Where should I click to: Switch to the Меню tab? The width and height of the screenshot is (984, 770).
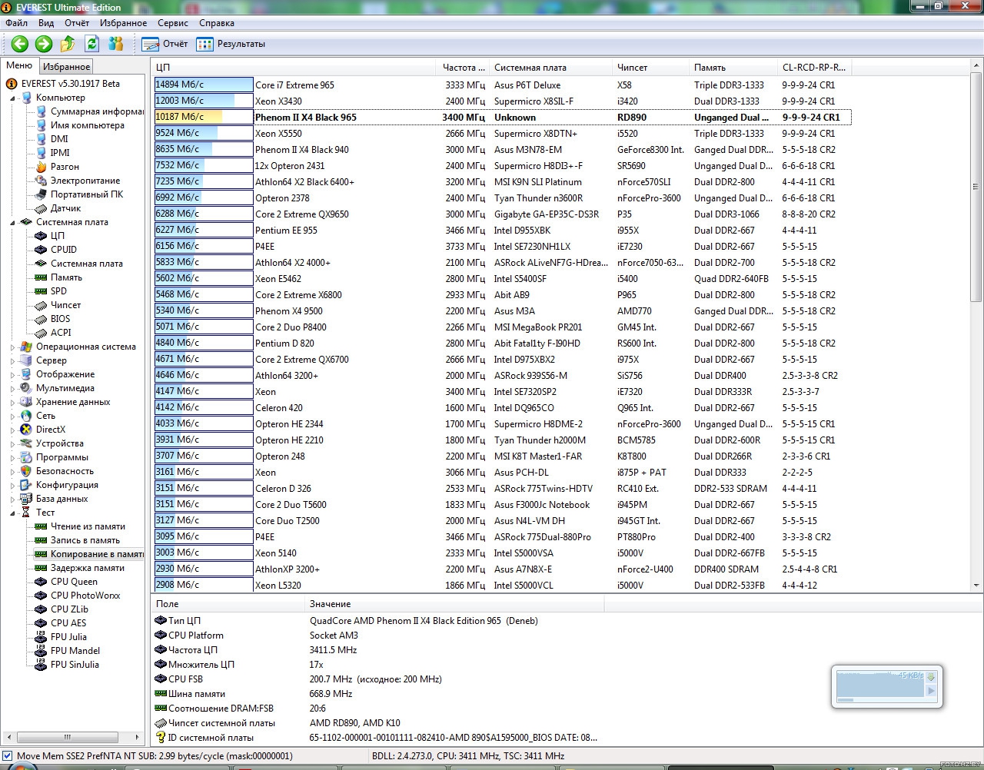19,66
